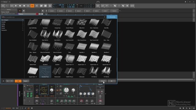Image resolution: width=196 pixels, height=110 pixels.
Task: Select the Square Sync +0 wavetable
Action: (x=70, y=60)
